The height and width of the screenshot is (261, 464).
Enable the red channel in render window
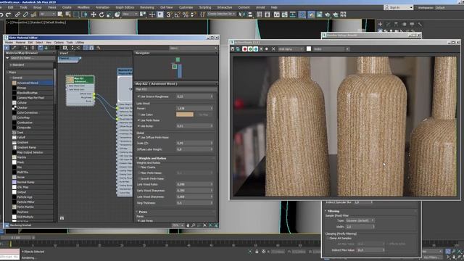[245, 49]
